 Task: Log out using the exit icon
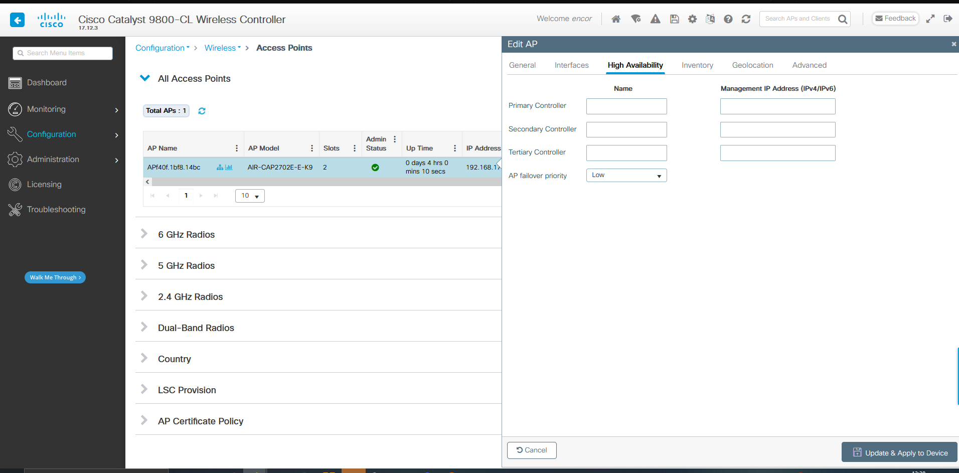pyautogui.click(x=948, y=19)
